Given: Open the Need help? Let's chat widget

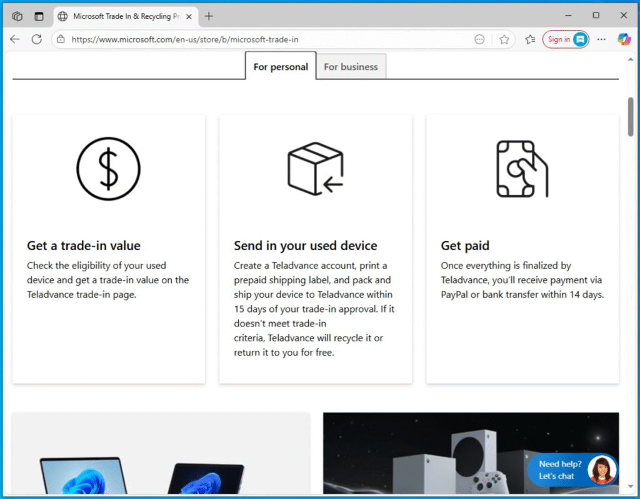Looking at the screenshot, I should (572, 470).
